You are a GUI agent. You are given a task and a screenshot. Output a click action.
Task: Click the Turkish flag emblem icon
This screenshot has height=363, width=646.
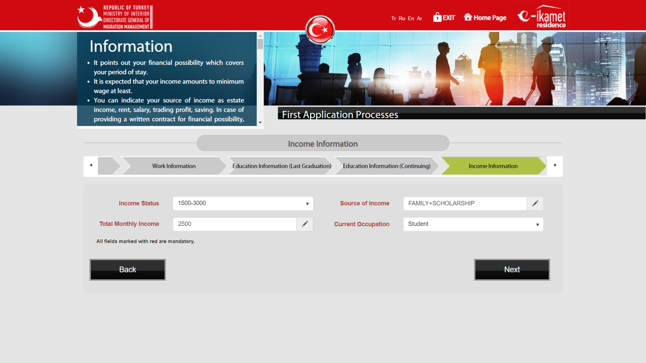[x=320, y=30]
